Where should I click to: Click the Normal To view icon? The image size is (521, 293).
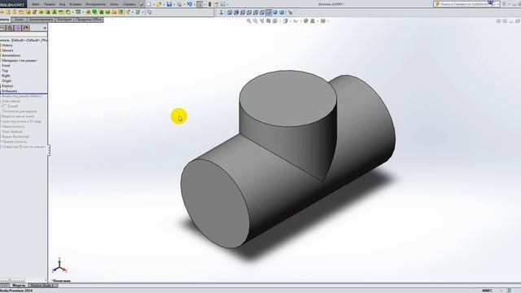point(221,12)
